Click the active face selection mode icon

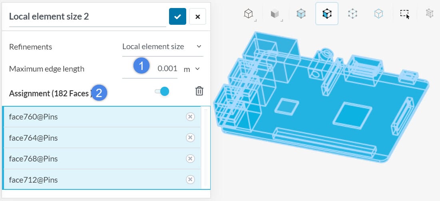[327, 14]
